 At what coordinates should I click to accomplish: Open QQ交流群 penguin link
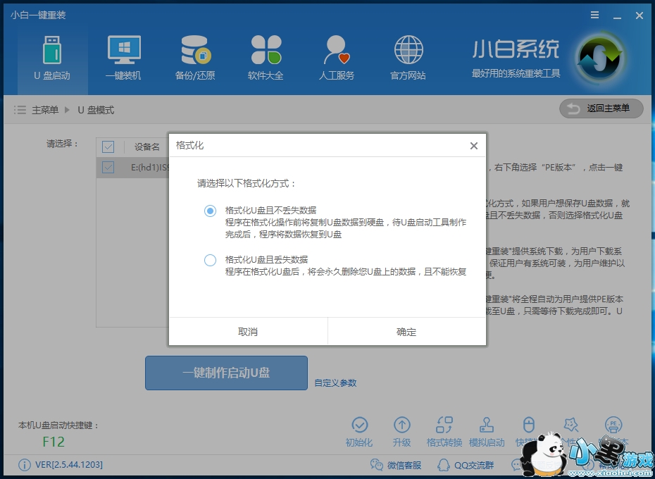click(x=466, y=465)
